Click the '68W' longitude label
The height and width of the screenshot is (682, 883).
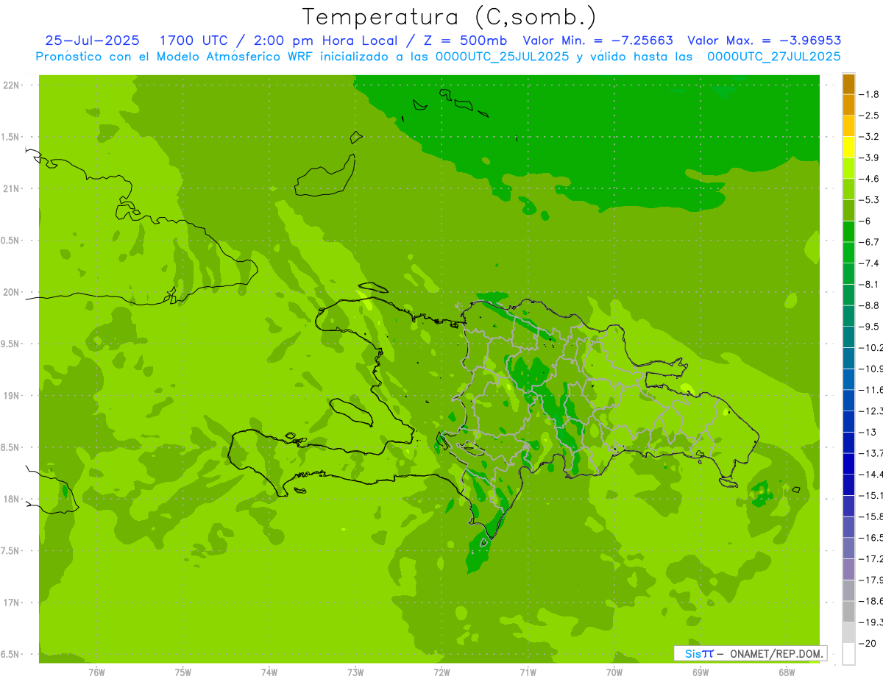(x=787, y=672)
